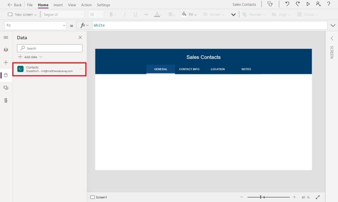This screenshot has width=338, height=202.
Task: Open the Insert plus icon in sidebar
Action: 6,63
